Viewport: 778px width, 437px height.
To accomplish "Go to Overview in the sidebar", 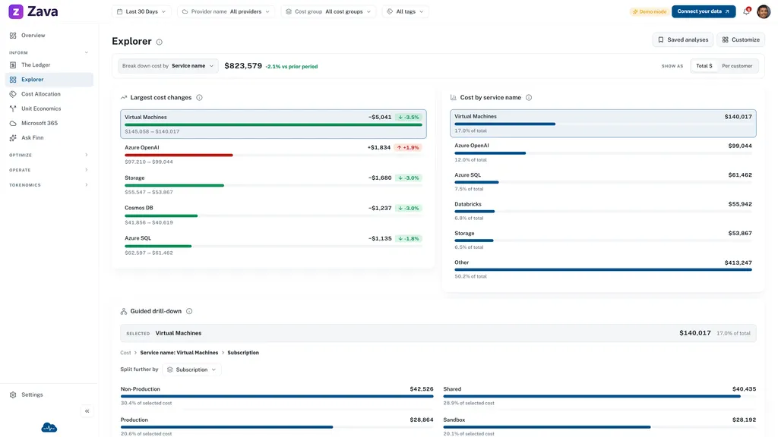I will [x=49, y=36].
